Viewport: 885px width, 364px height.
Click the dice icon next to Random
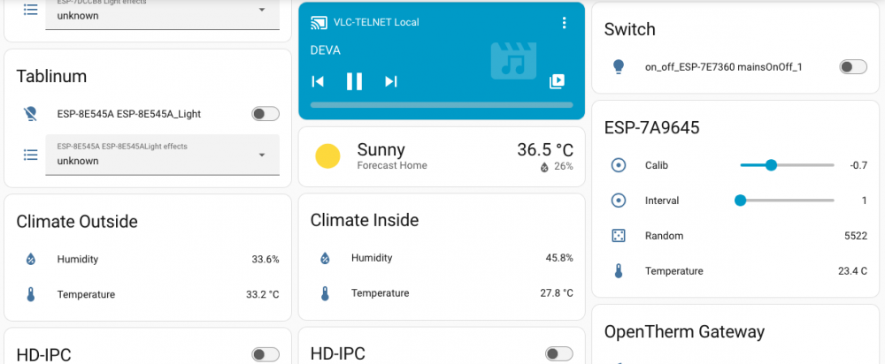click(x=619, y=236)
